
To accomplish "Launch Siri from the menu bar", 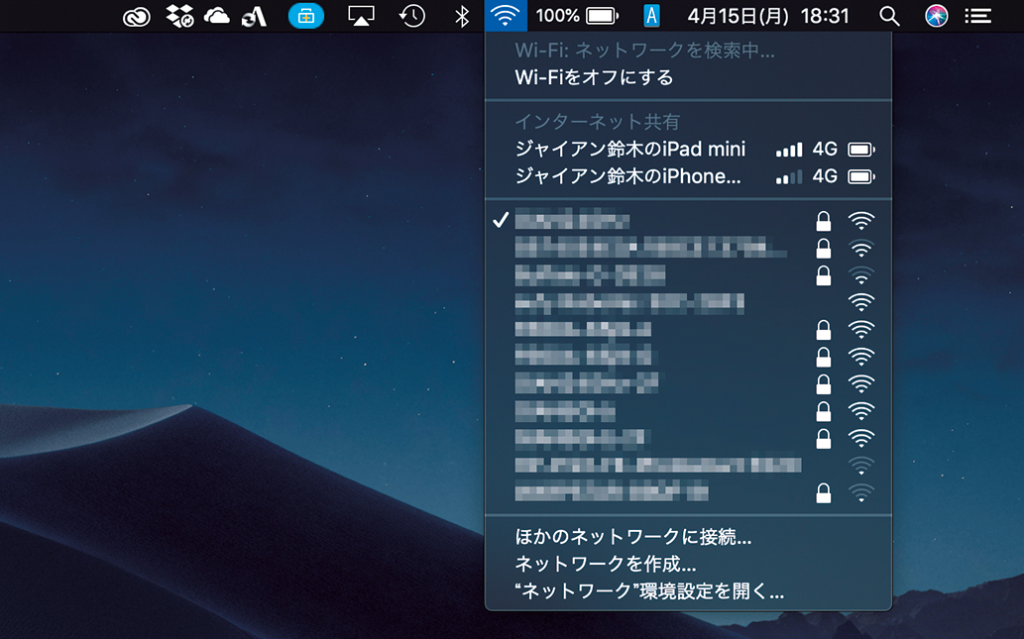I will pyautogui.click(x=936, y=16).
